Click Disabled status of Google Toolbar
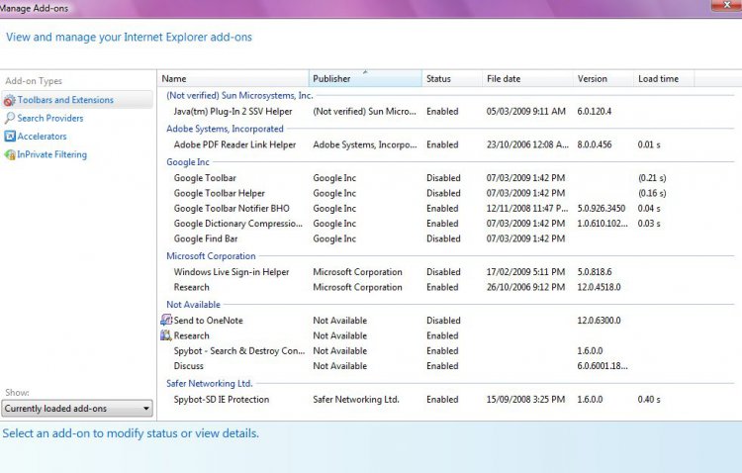The width and height of the screenshot is (742, 473). (x=443, y=178)
